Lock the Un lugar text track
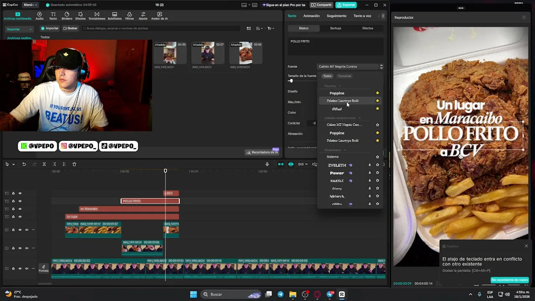 click(x=13, y=217)
